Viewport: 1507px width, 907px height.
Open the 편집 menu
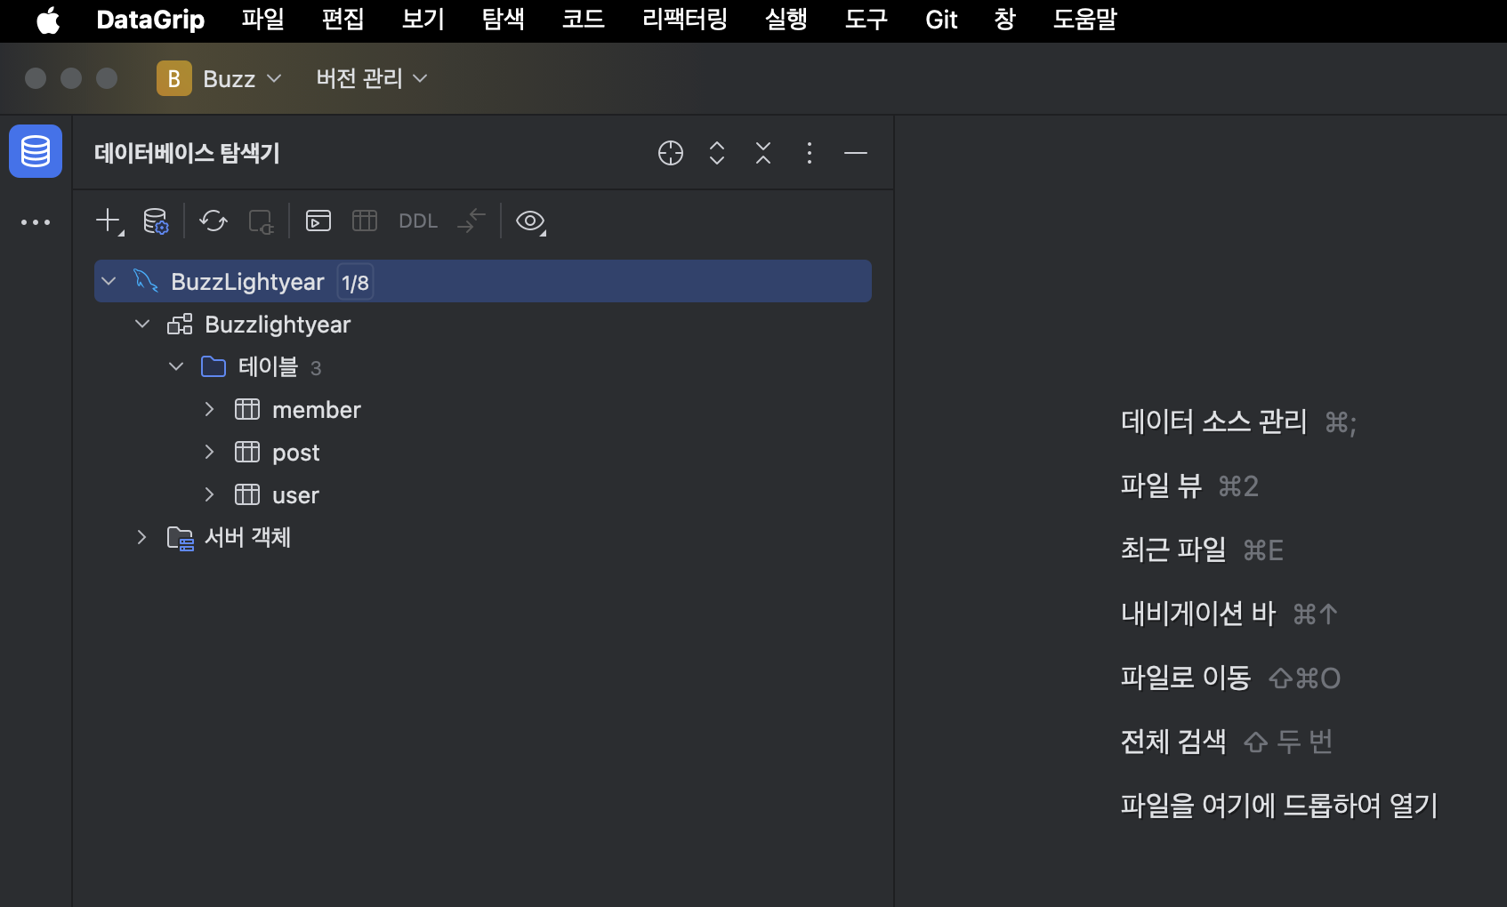(x=343, y=20)
